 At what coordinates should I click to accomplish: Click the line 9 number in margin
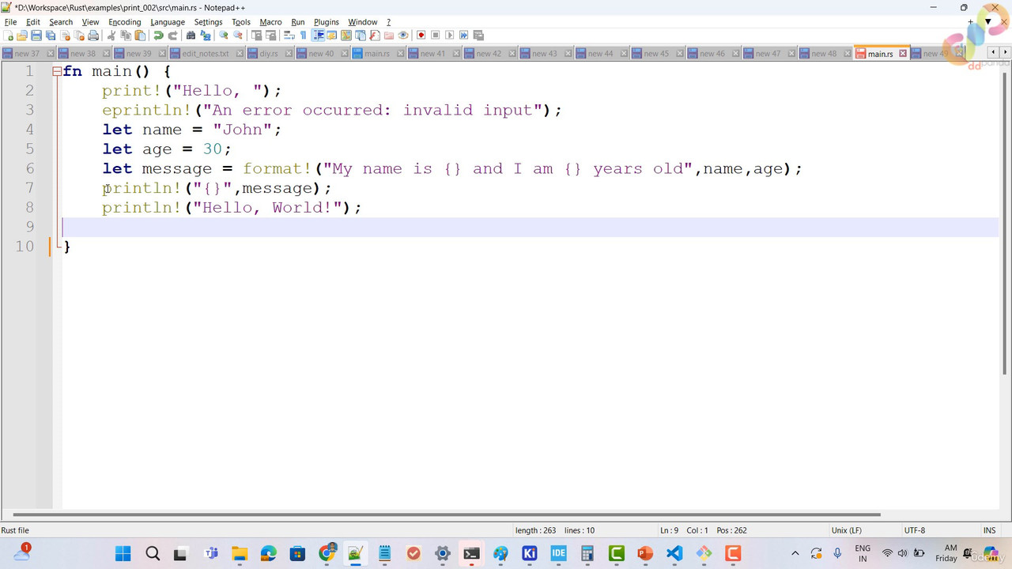pyautogui.click(x=29, y=227)
